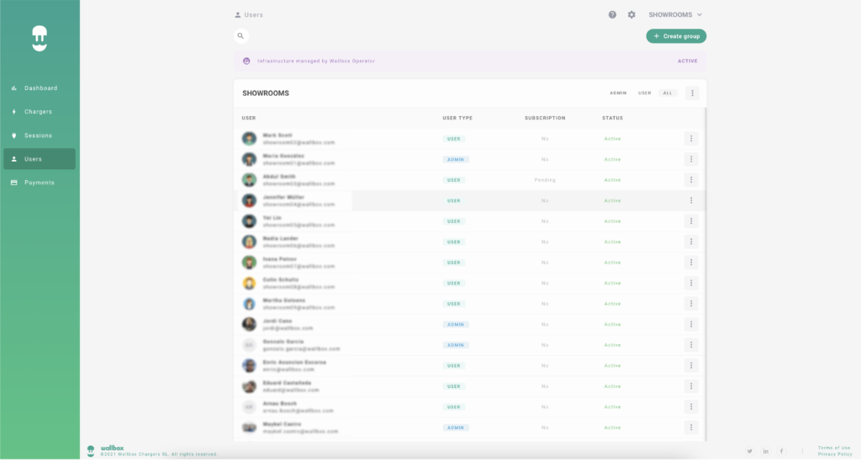Click the Facebook icon in the footer
Image resolution: width=861 pixels, height=473 pixels.
point(781,451)
